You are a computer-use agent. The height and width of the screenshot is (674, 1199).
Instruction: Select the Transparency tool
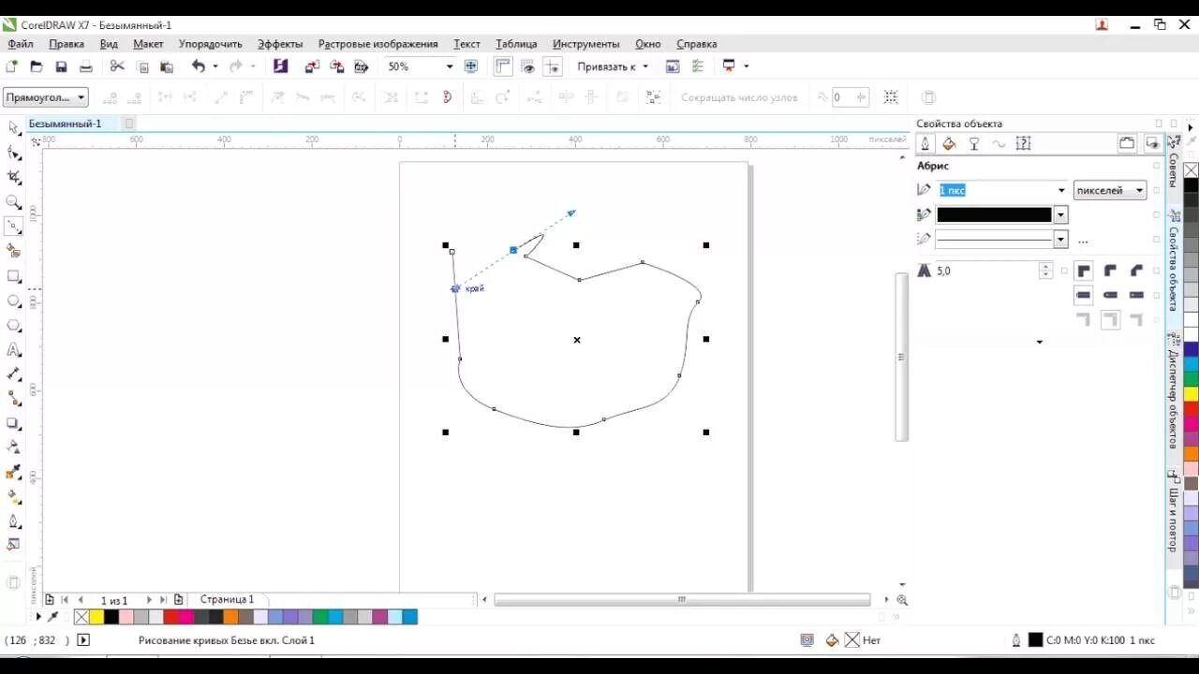coord(14,448)
